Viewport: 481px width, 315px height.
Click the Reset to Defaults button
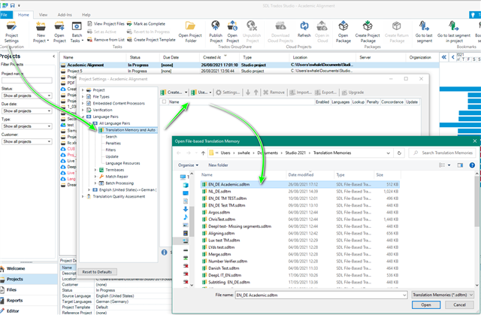tap(98, 271)
